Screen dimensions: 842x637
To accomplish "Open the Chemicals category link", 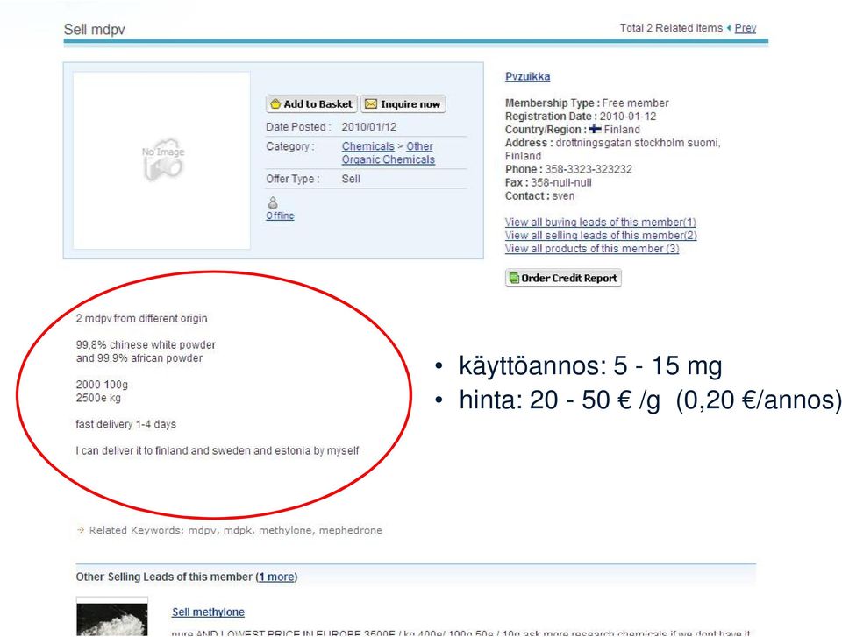I will click(x=367, y=146).
